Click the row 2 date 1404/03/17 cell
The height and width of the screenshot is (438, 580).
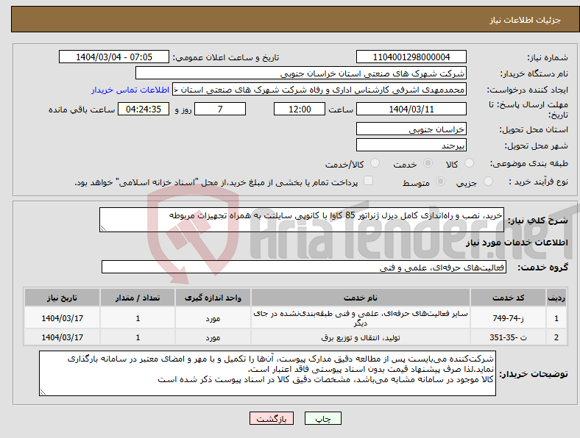(62, 337)
